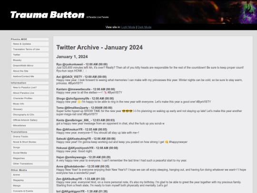Click the Information section header

[x=30, y=83]
